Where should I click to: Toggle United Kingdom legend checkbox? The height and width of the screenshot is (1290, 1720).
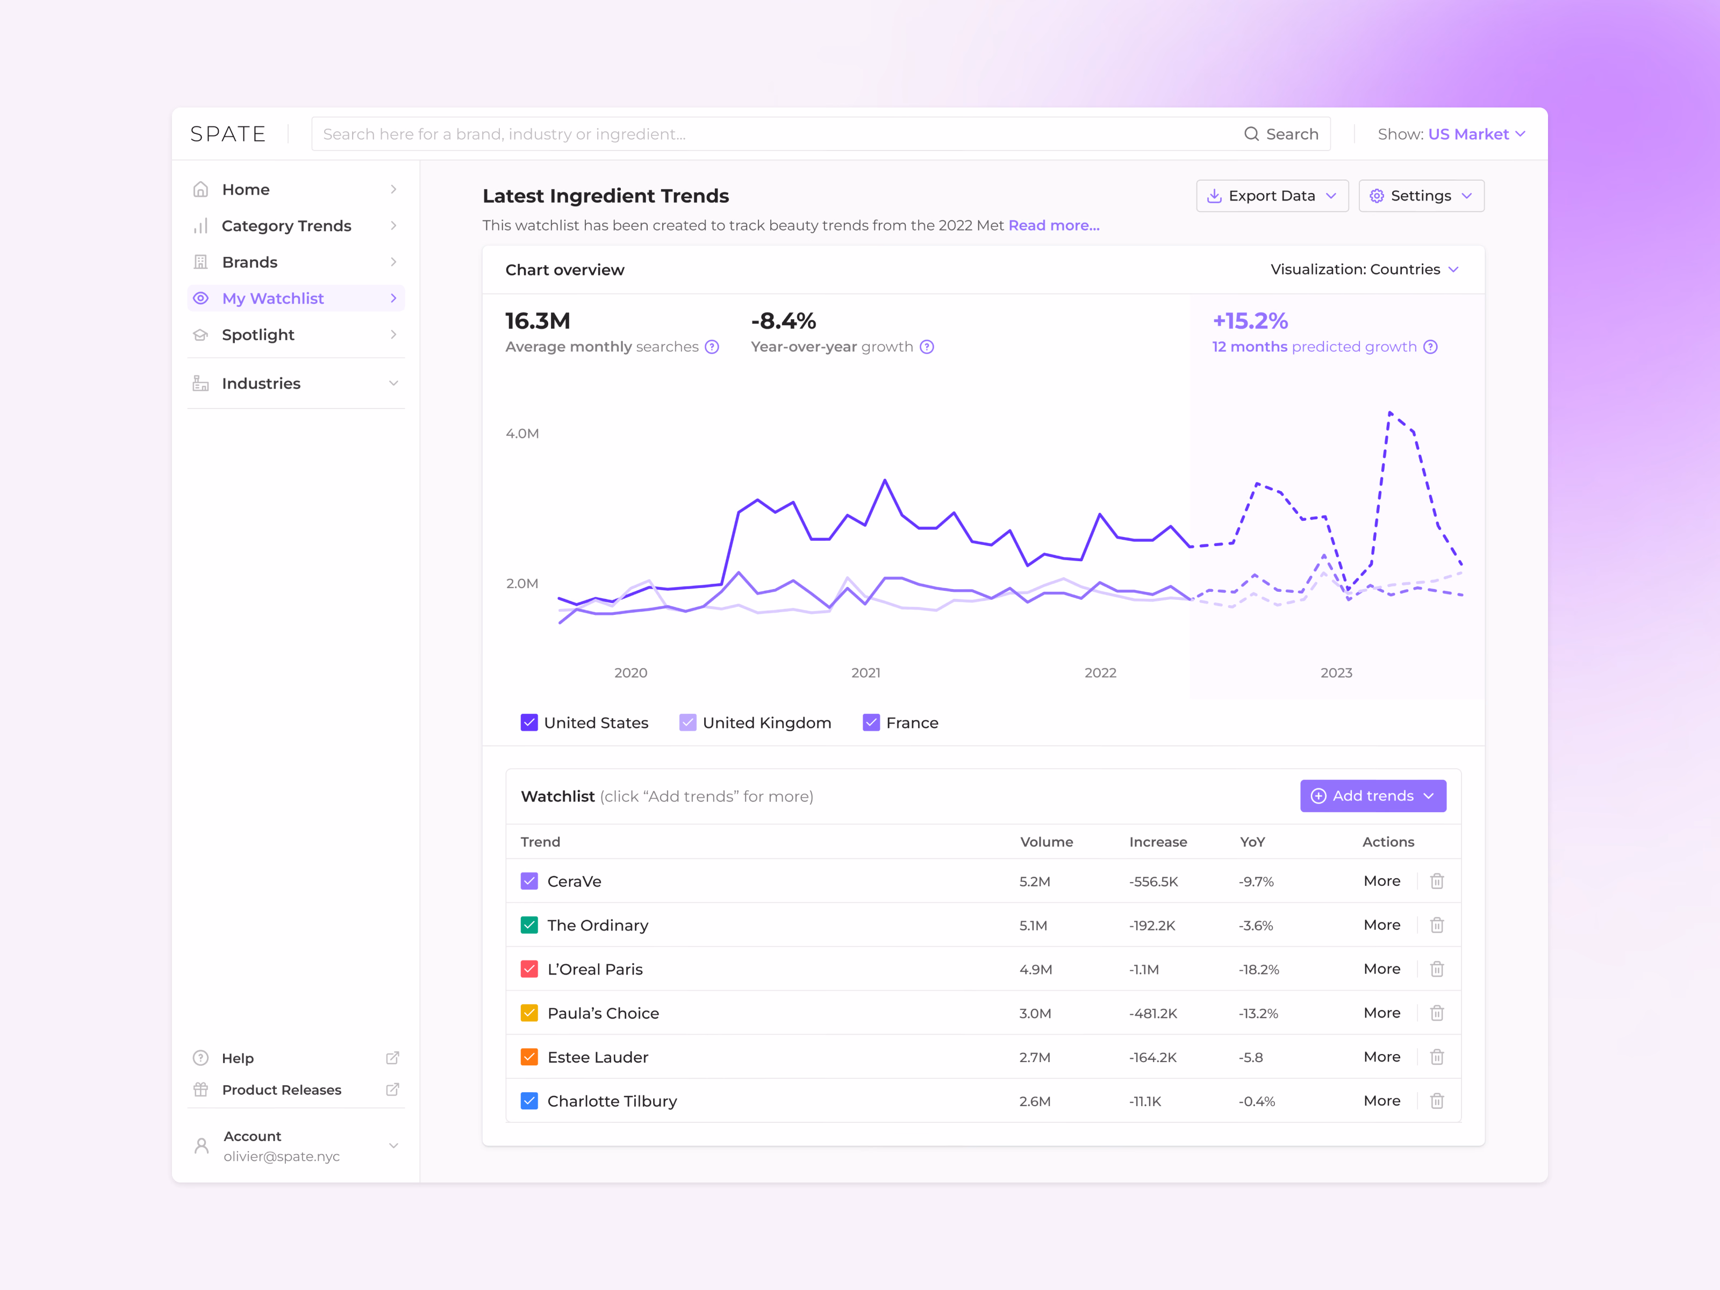687,722
